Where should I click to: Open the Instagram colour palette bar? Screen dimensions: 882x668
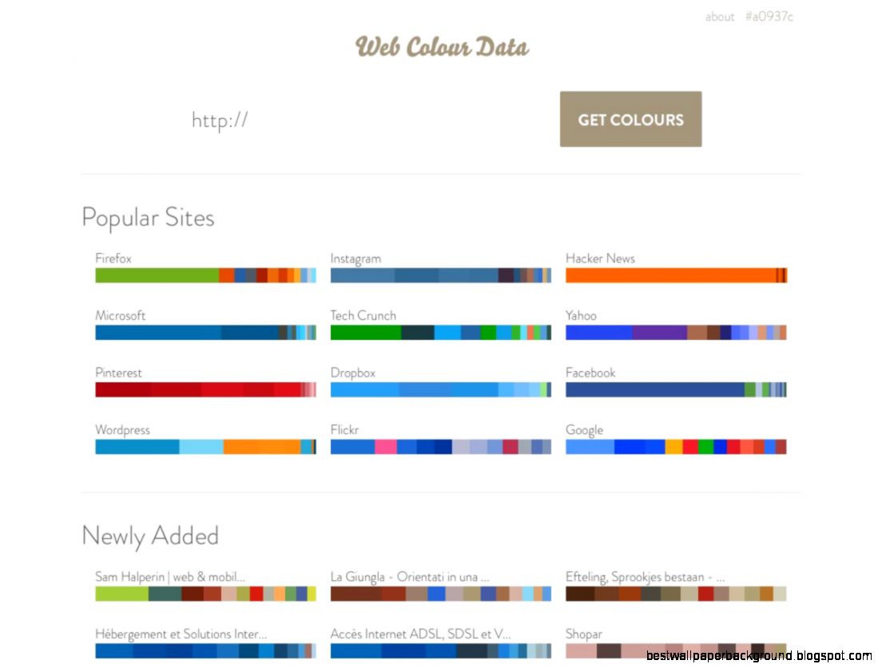tap(440, 275)
